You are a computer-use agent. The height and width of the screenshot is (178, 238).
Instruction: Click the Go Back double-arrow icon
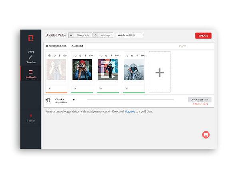click(x=31, y=115)
